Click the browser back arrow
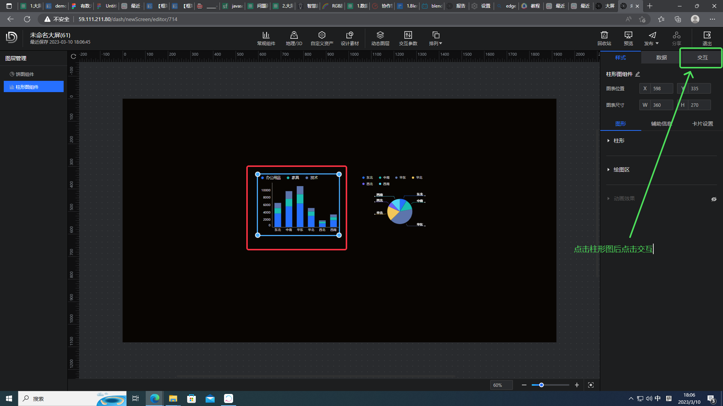723x406 pixels. 11,19
